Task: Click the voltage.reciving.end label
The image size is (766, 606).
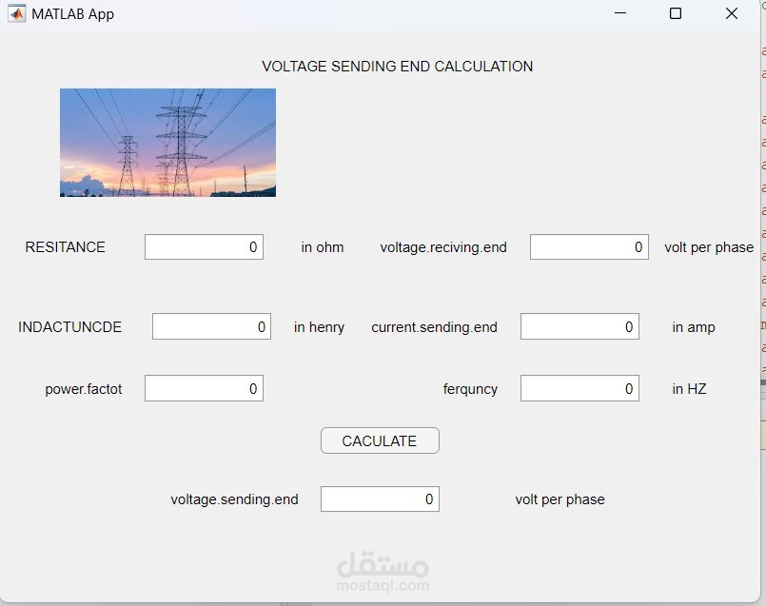Action: (x=443, y=247)
